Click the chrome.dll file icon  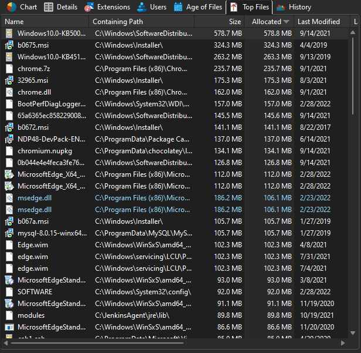pos(9,92)
